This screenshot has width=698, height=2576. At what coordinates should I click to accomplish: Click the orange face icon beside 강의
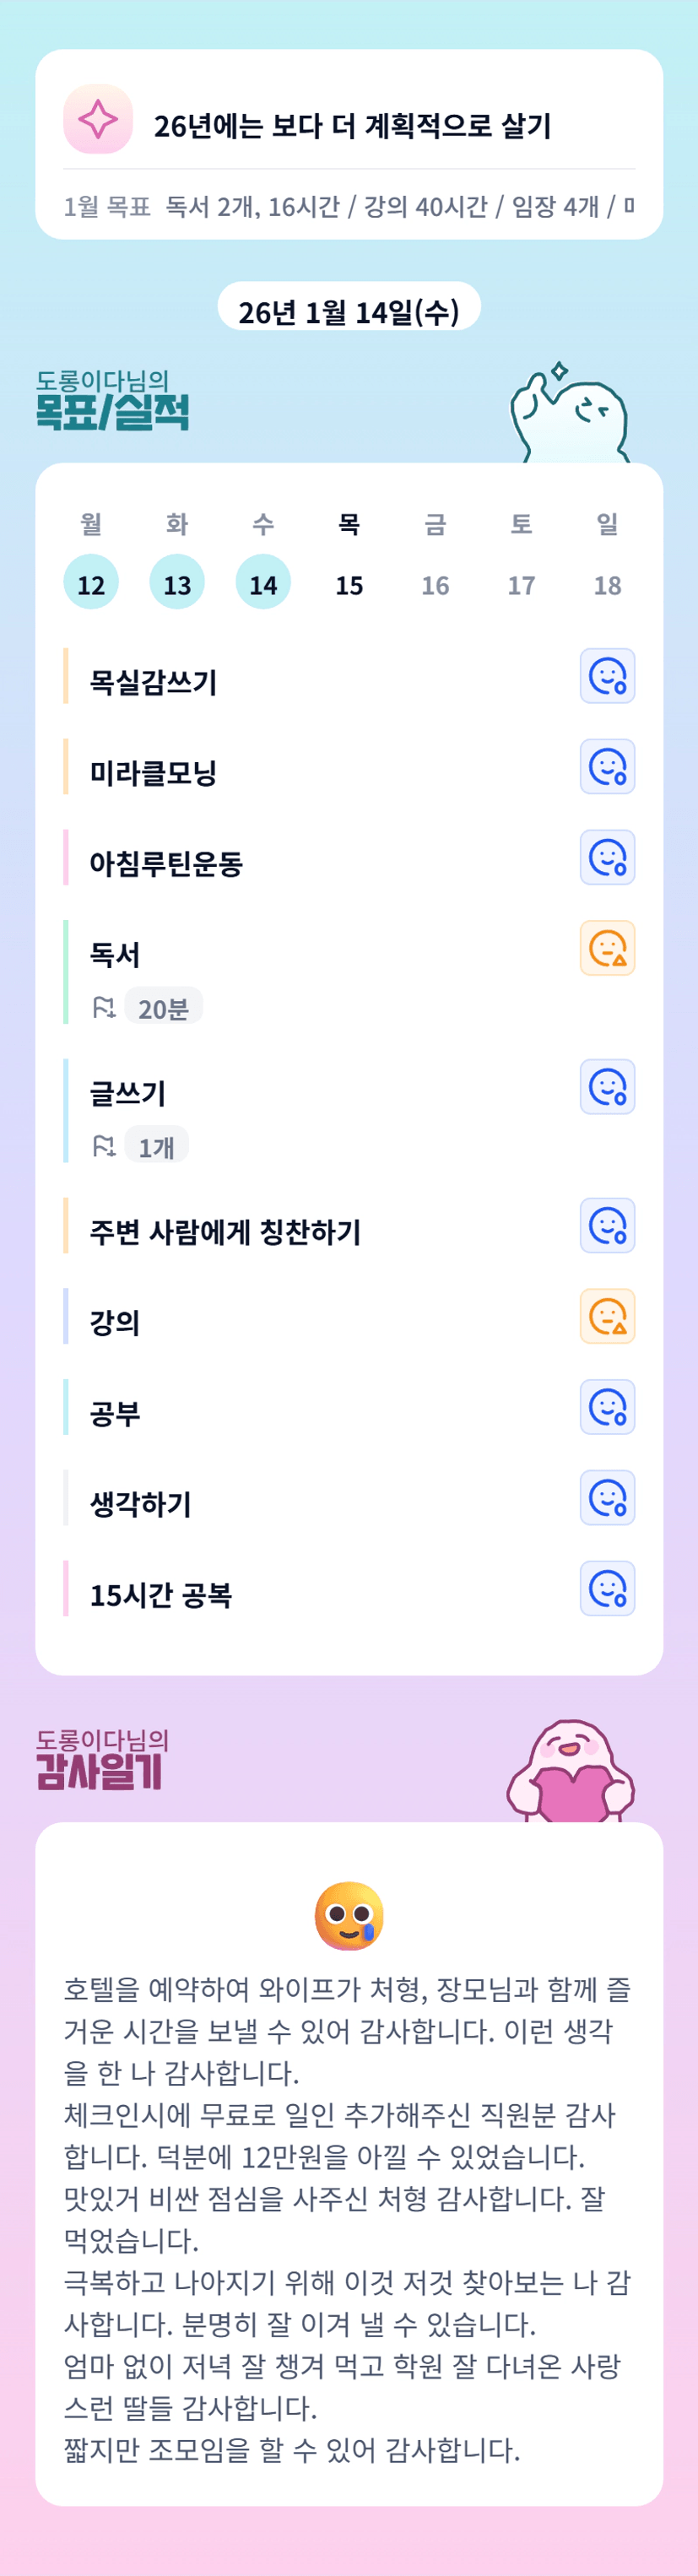pos(607,1316)
